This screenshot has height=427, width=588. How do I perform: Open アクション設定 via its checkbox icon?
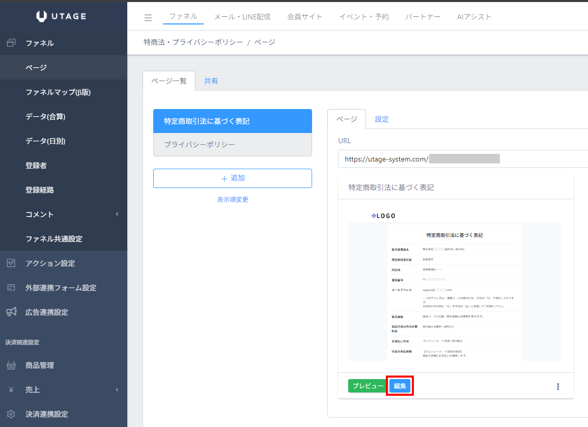click(x=11, y=263)
